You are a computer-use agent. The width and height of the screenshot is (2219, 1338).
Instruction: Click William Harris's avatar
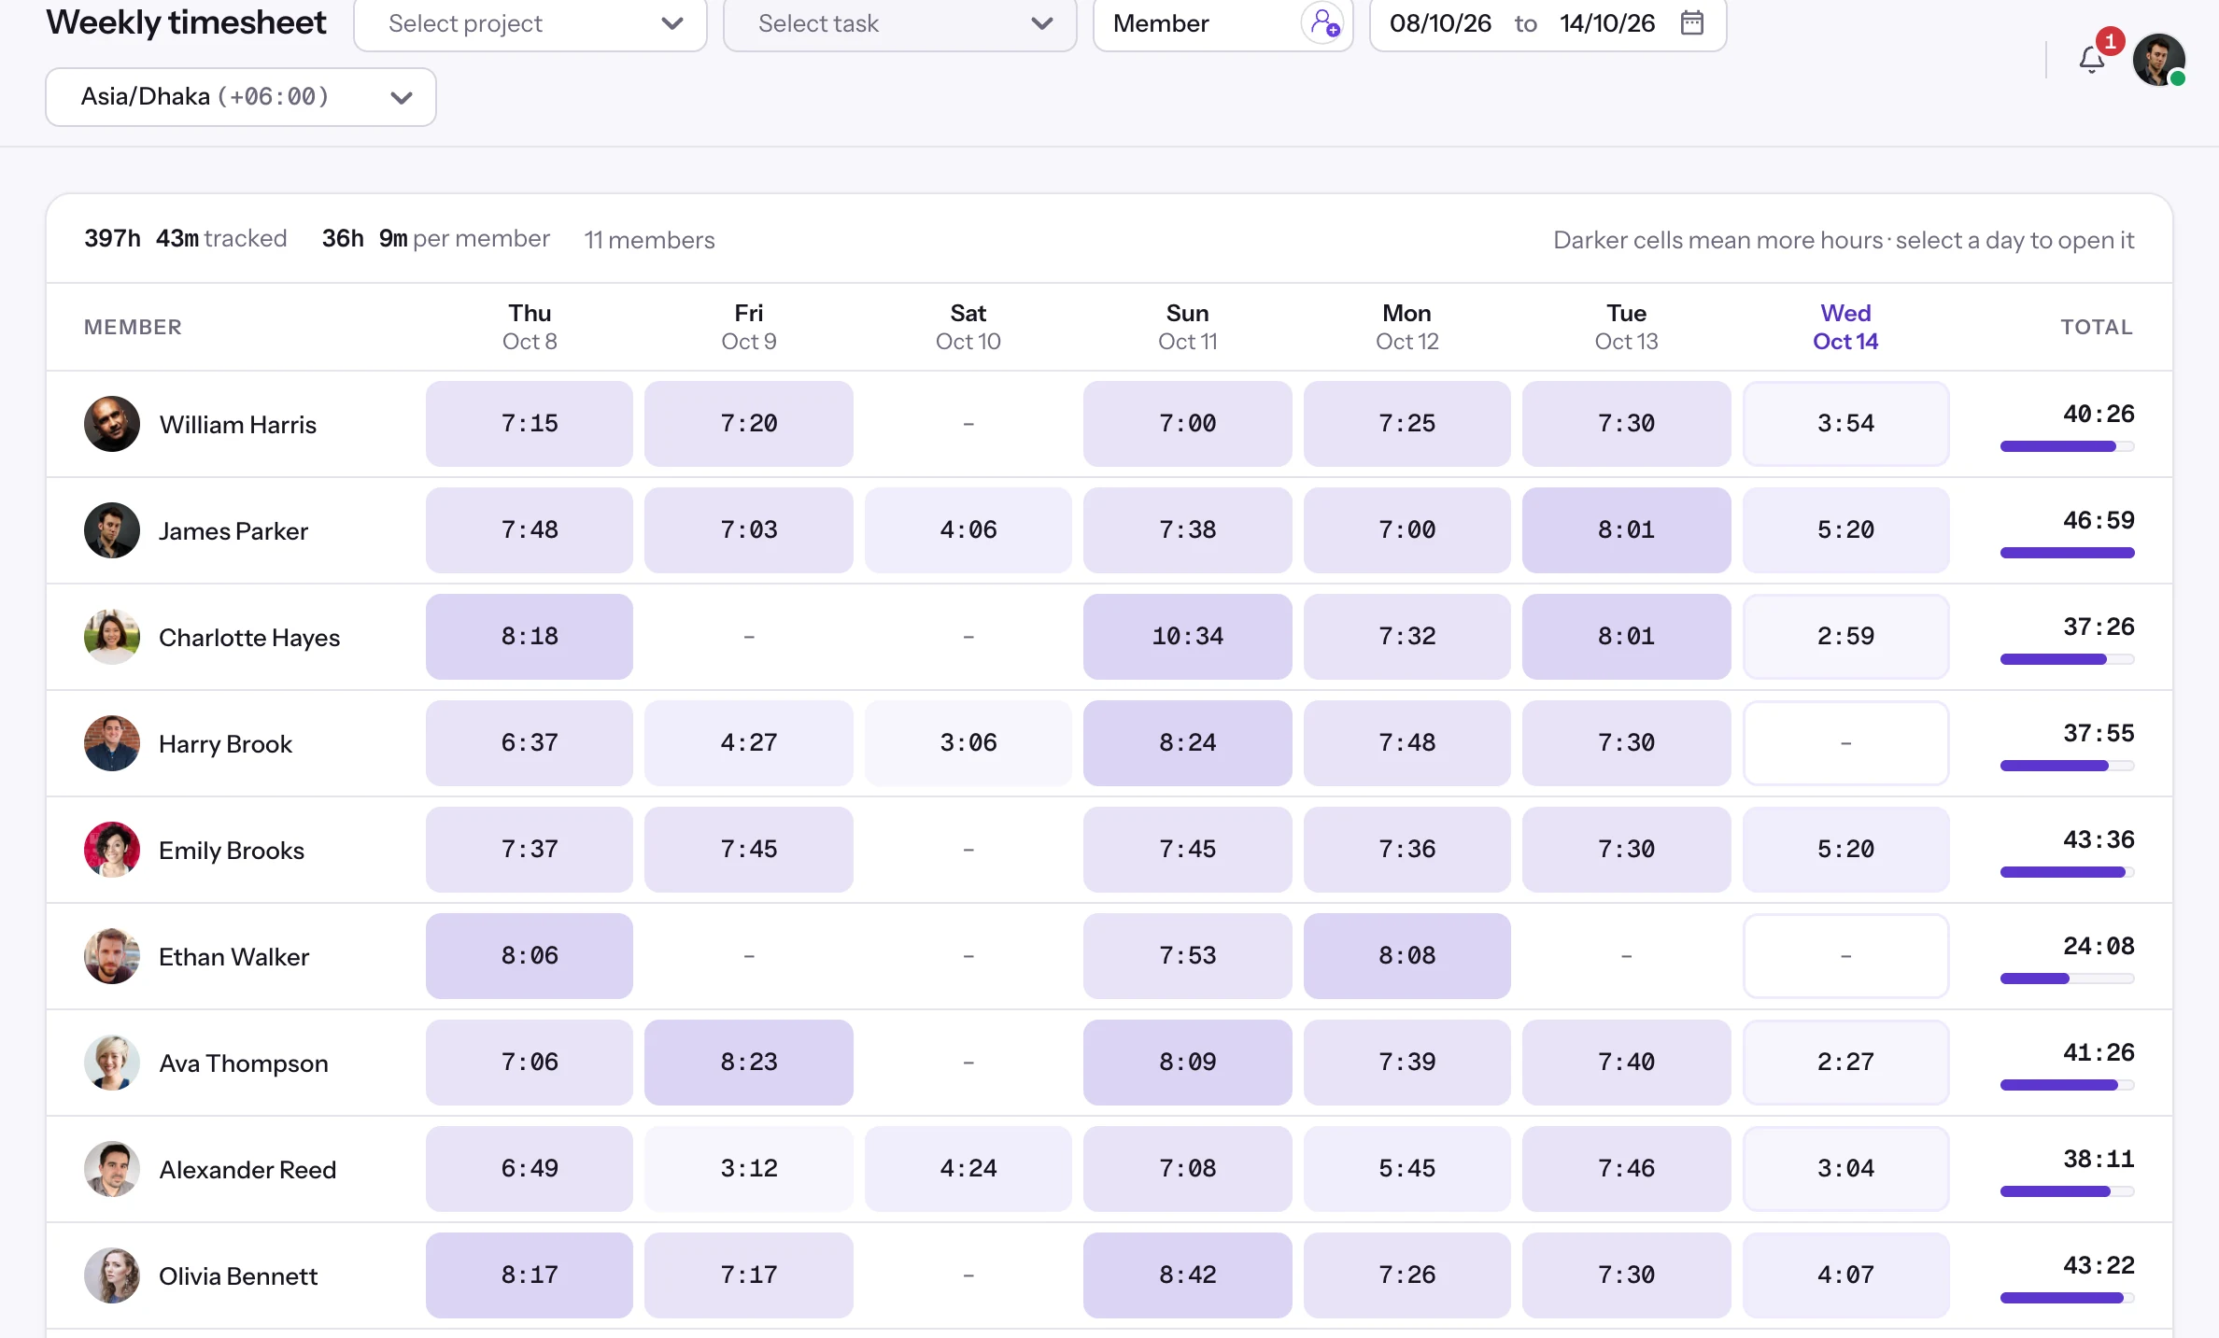click(112, 424)
